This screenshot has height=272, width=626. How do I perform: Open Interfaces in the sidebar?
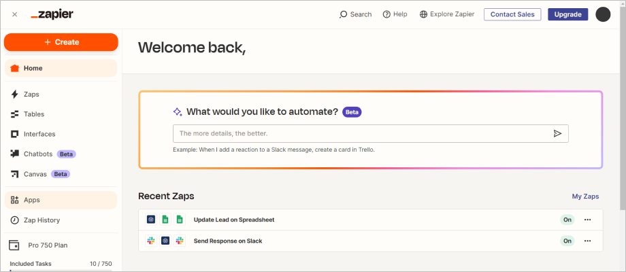[61, 134]
